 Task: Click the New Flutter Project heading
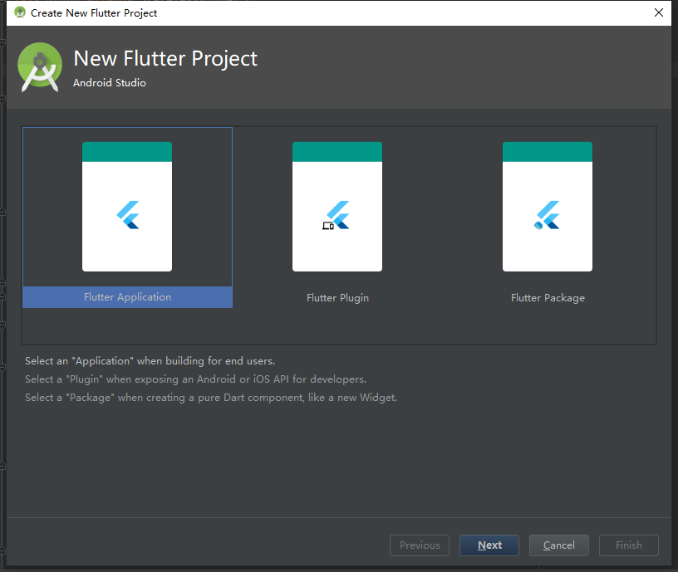[165, 58]
